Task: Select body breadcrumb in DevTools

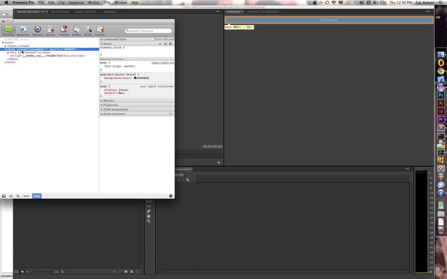Action: (37, 196)
